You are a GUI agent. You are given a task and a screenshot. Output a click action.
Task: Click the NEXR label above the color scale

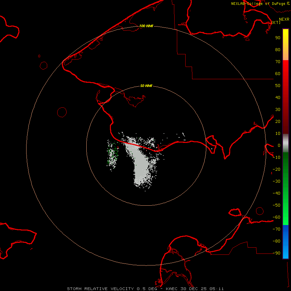tap(284, 19)
